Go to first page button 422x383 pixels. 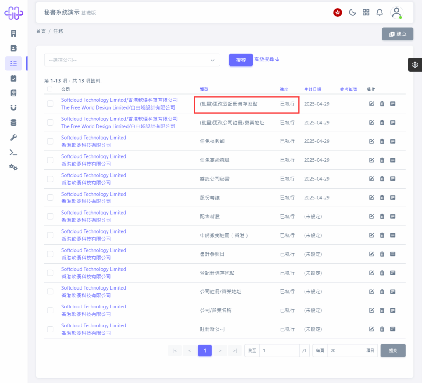[175, 350]
